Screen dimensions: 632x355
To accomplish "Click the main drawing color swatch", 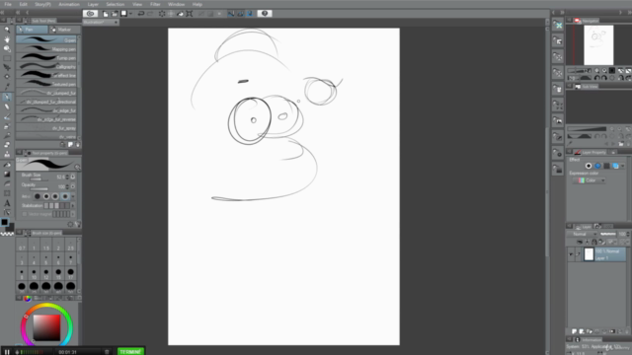I will coord(4,222).
